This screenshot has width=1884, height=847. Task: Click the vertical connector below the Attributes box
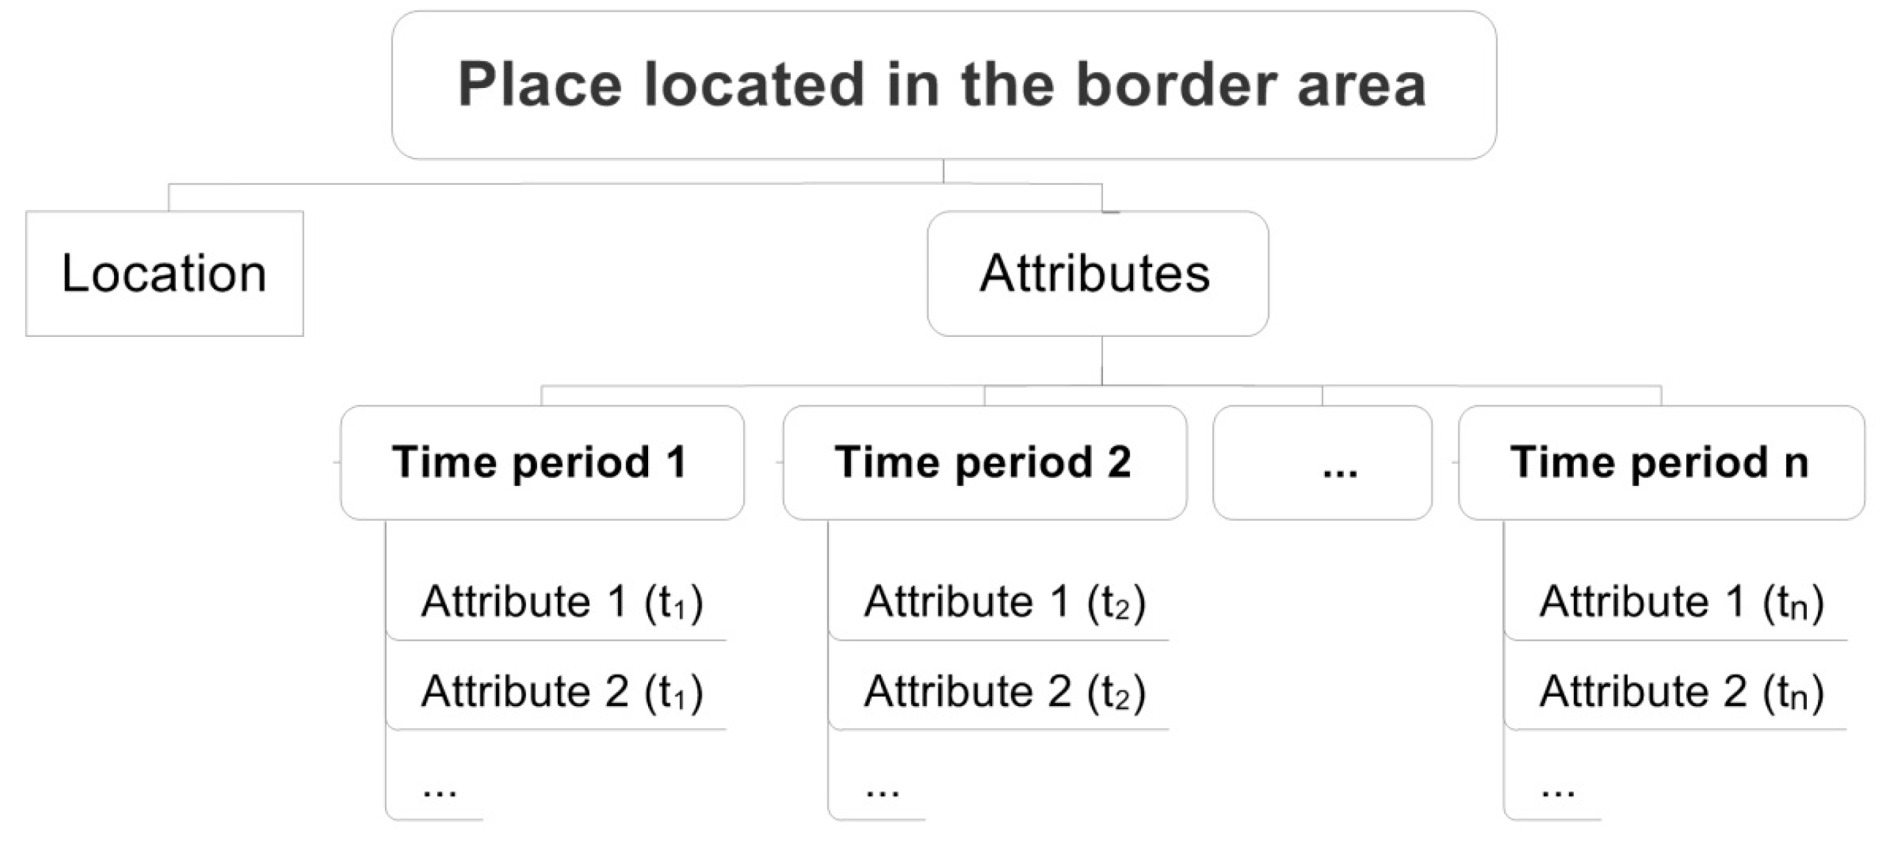[x=1101, y=360]
